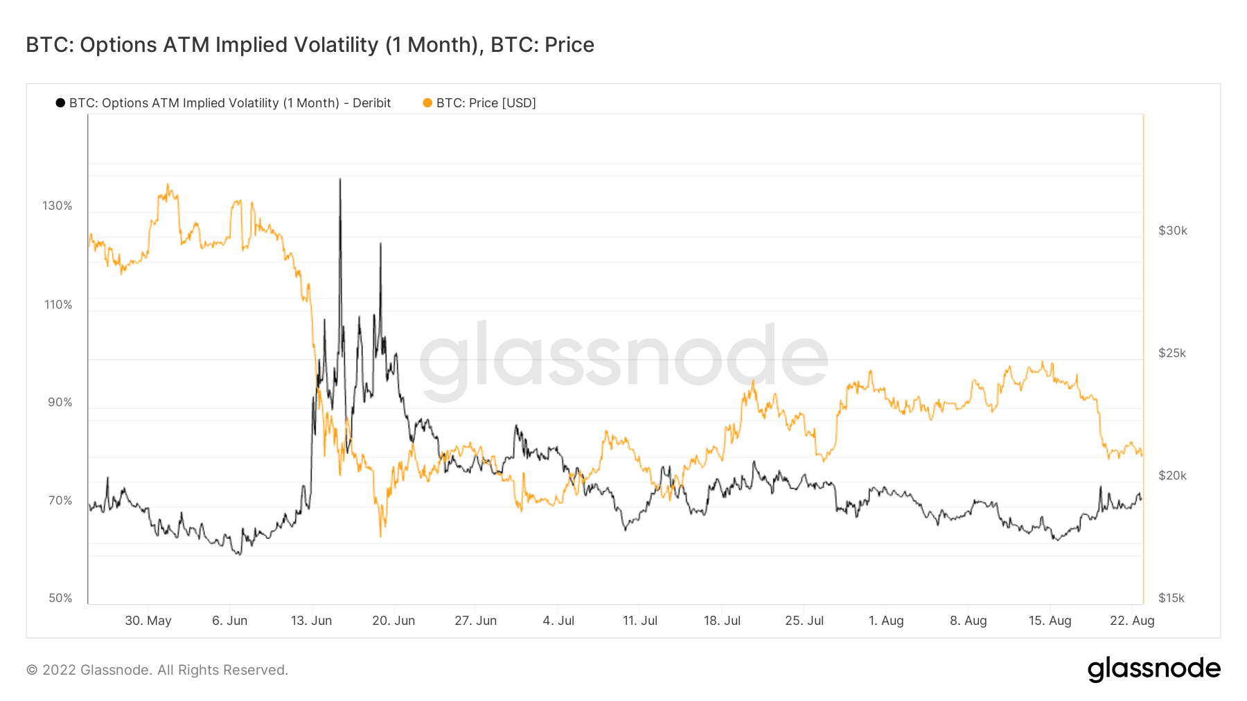Click the 22. Aug x-axis label
Image resolution: width=1247 pixels, height=701 pixels.
pos(1132,621)
